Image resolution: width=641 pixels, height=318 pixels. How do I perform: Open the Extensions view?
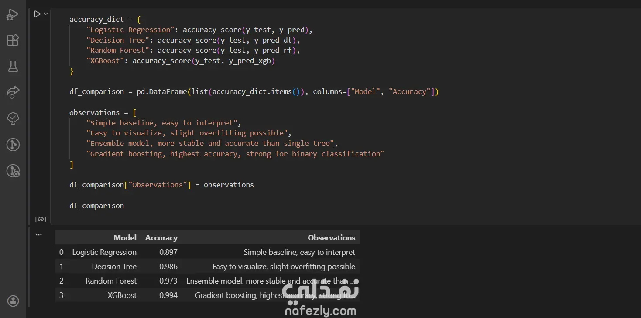[x=13, y=41]
